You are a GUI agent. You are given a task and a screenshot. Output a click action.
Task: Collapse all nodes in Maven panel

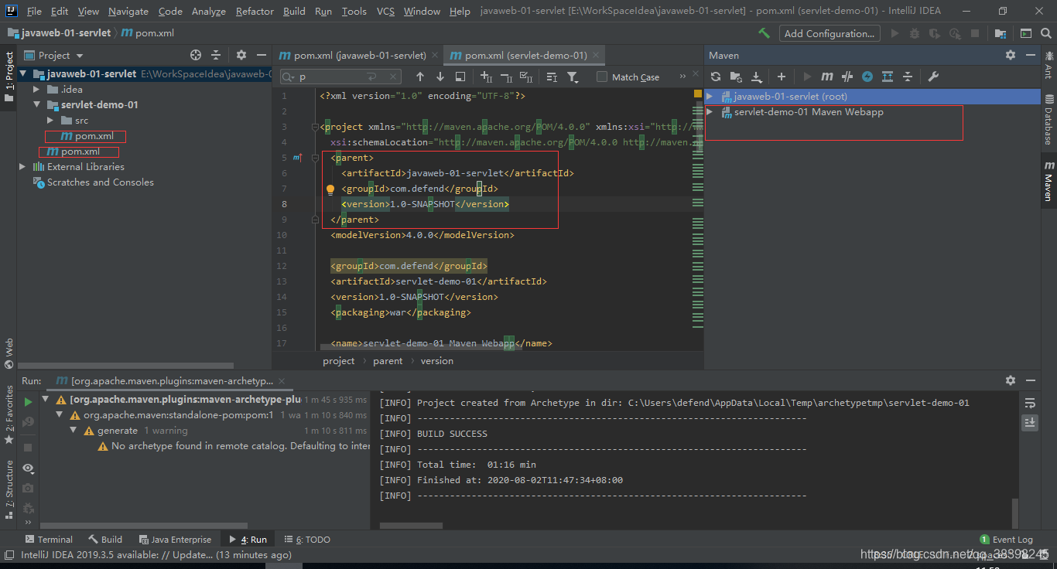coord(908,77)
